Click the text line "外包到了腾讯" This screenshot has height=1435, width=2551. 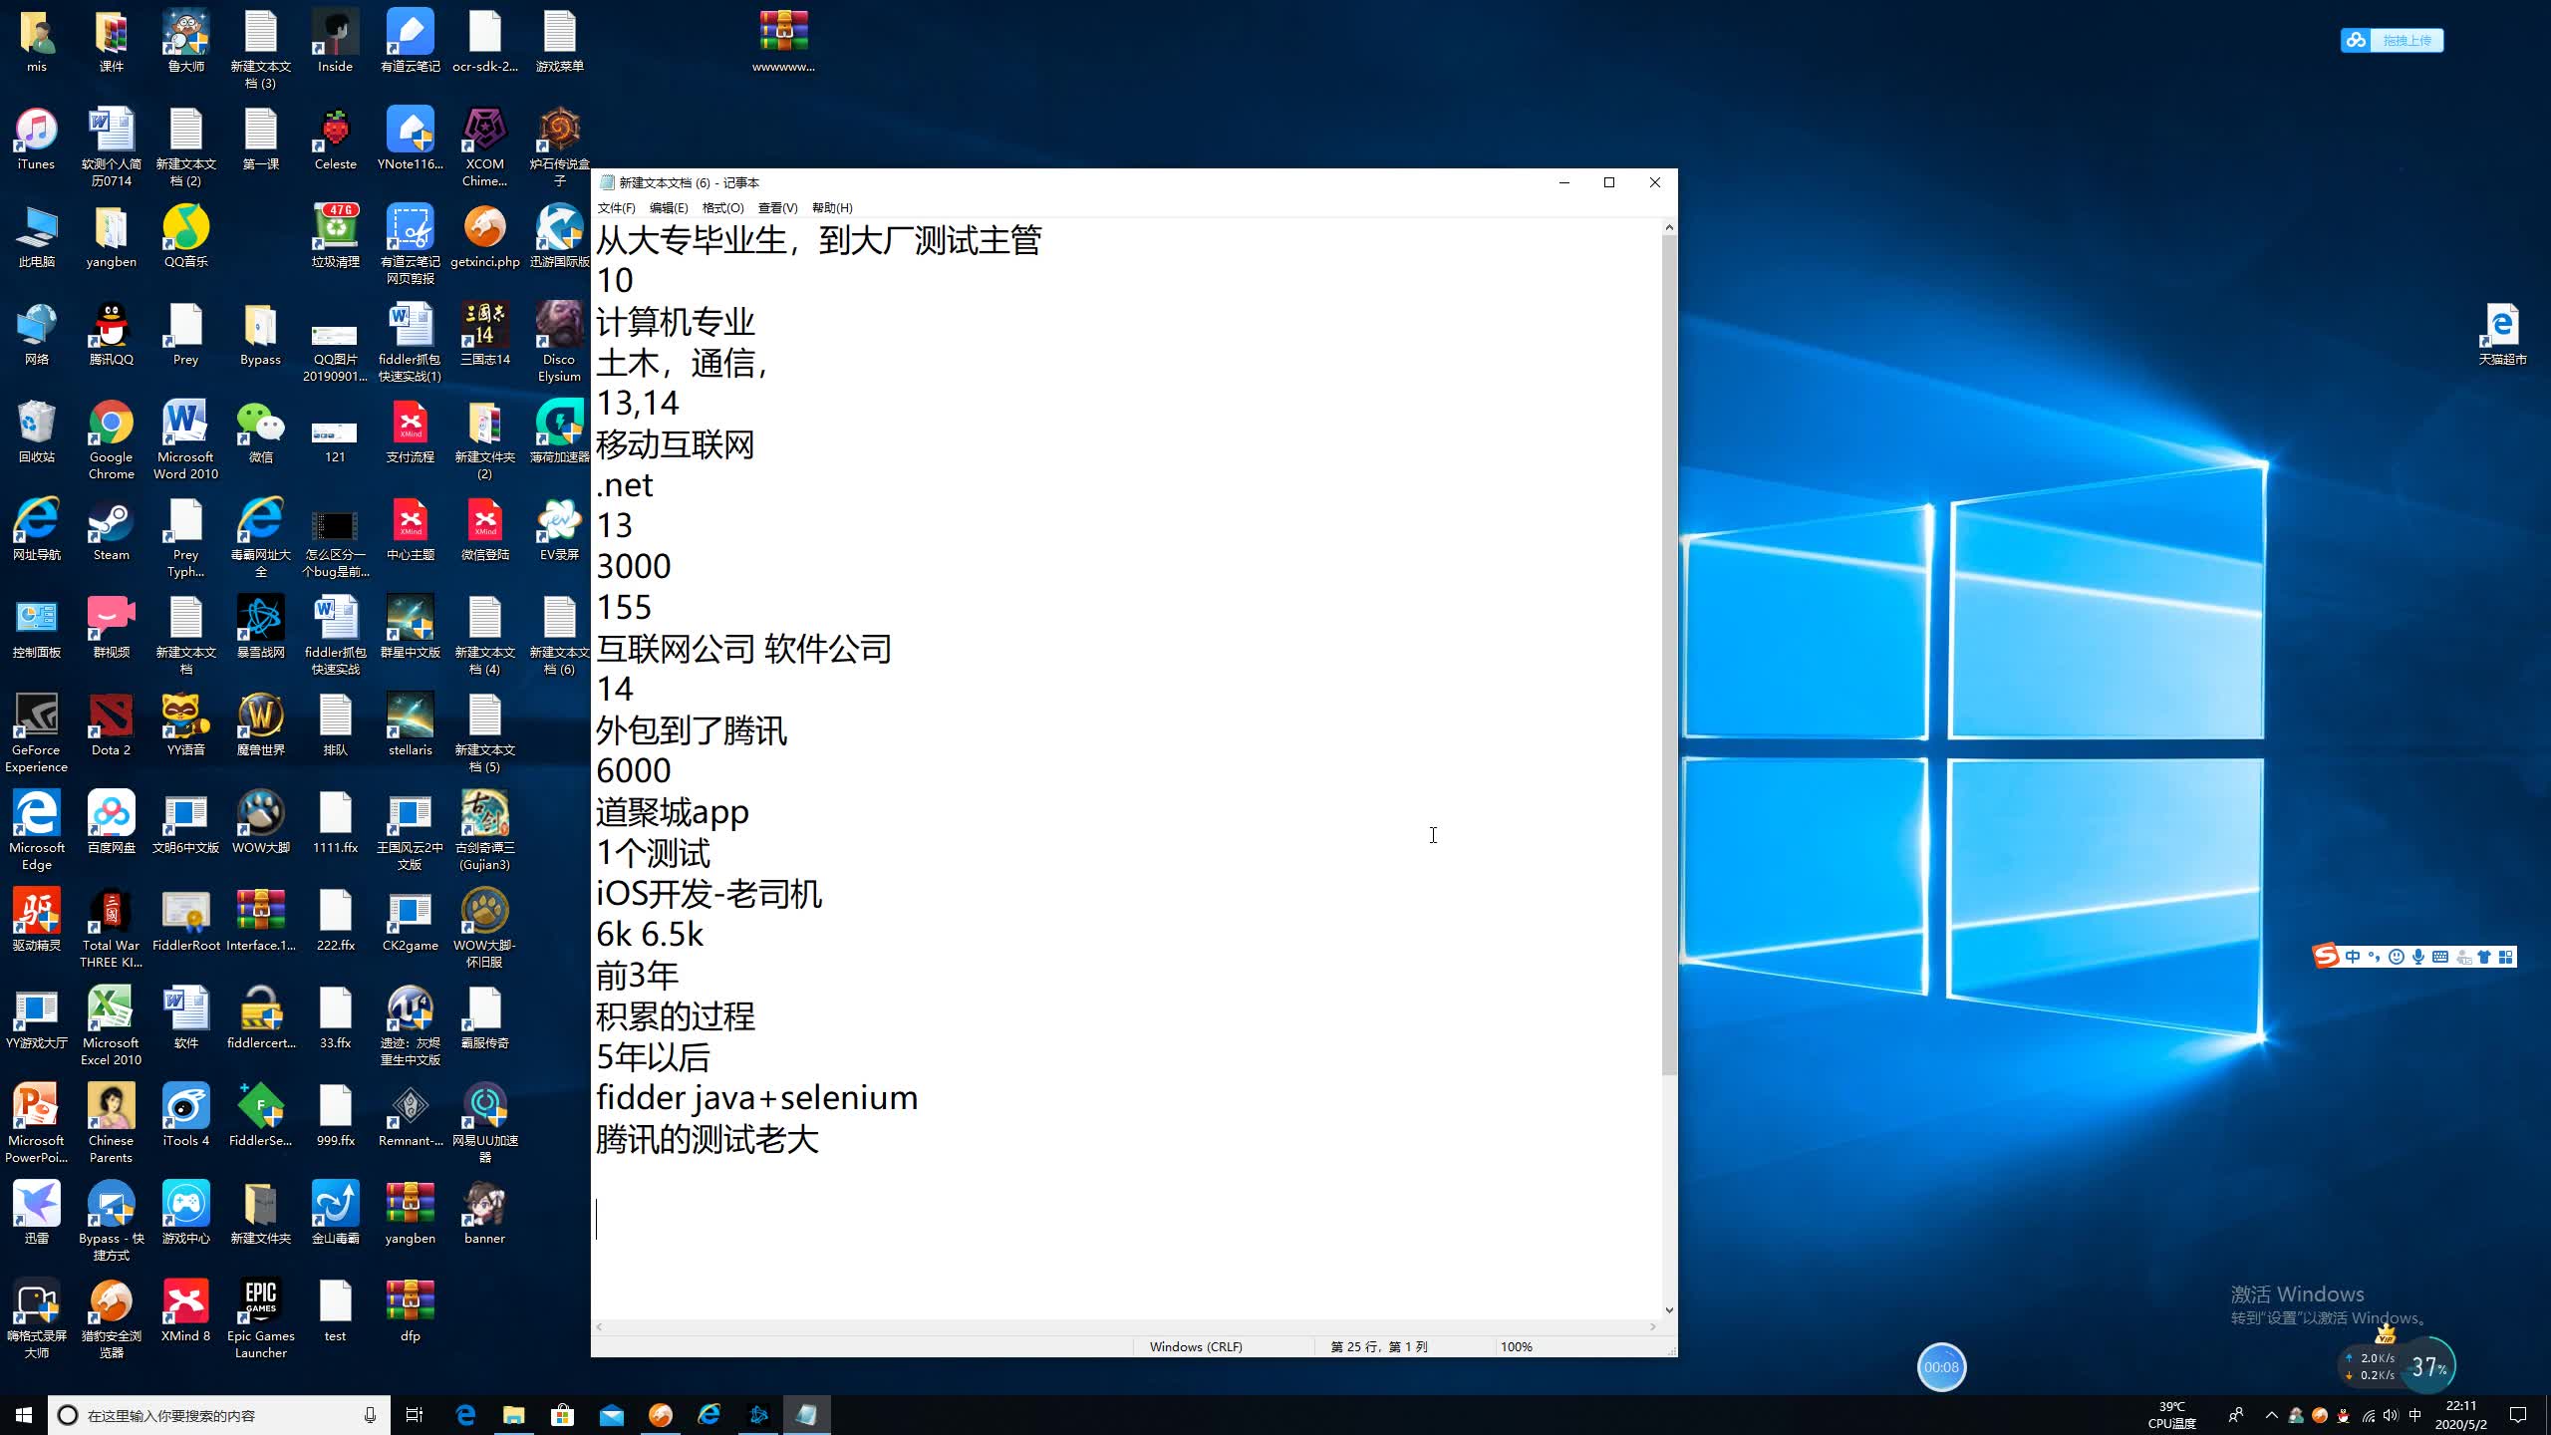692,730
